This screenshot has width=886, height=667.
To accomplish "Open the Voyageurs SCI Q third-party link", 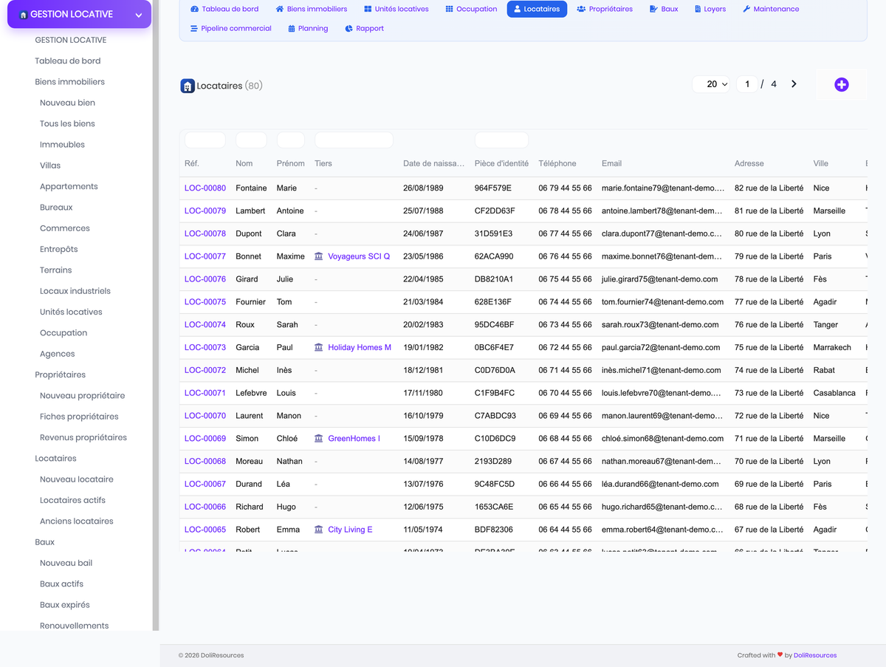I will pyautogui.click(x=359, y=256).
